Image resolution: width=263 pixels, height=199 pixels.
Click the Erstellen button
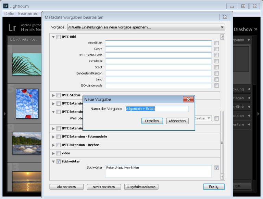point(152,121)
